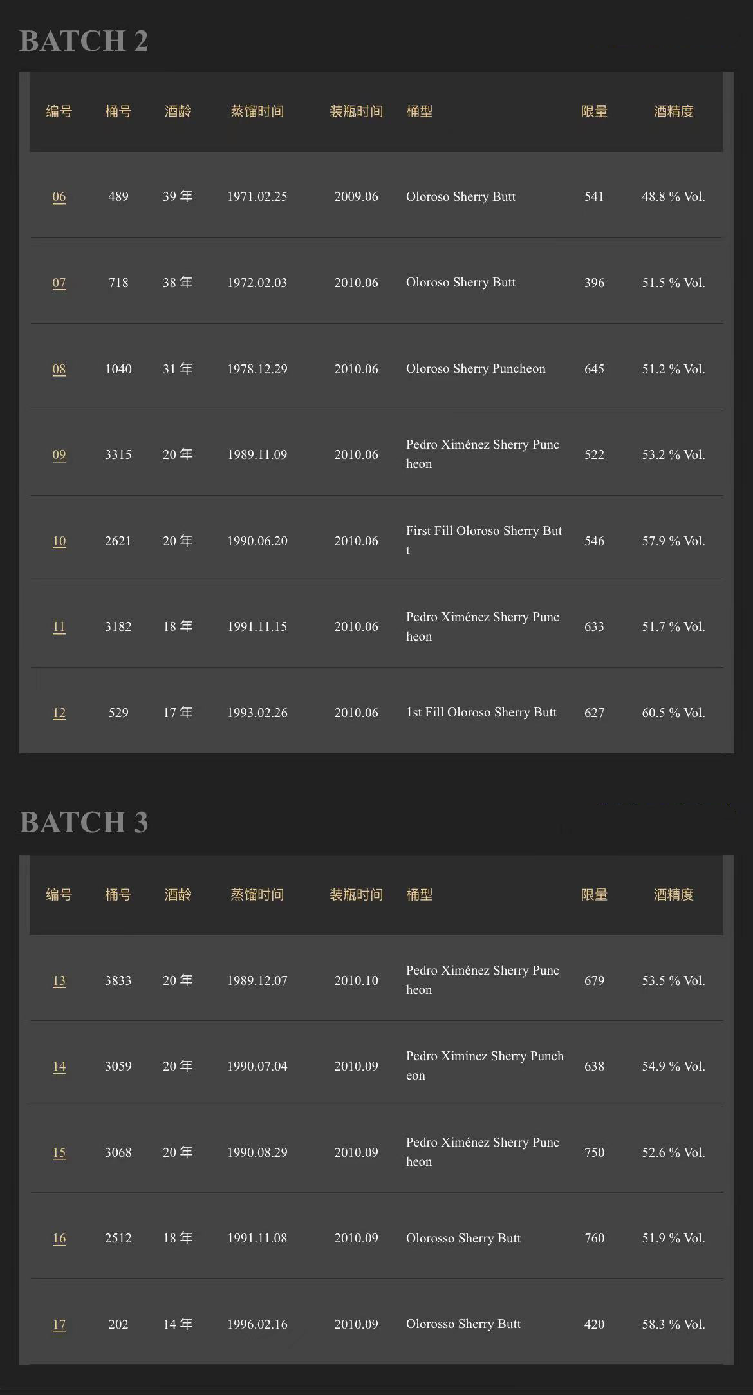Image resolution: width=753 pixels, height=1395 pixels.
Task: Open link 12 for cask 529
Action: point(59,713)
